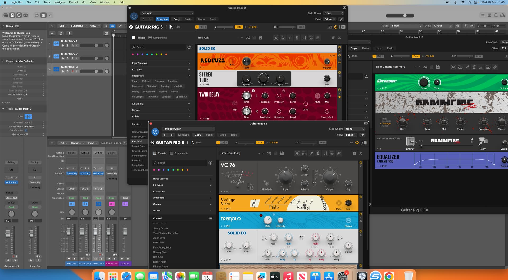The width and height of the screenshot is (508, 280).
Task: Open tuner fork icon in Guitar track 1 toolbar
Action: [x=311, y=153]
